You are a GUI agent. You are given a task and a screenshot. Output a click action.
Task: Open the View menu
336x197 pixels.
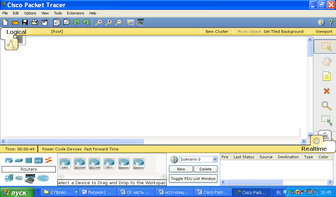tap(45, 13)
